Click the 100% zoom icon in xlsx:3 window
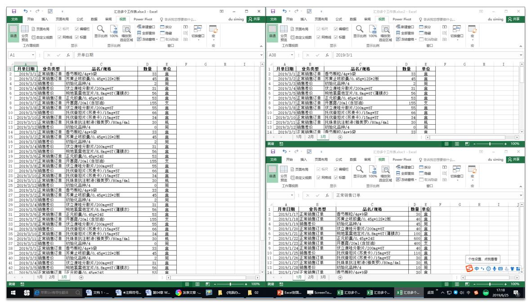 pos(114,31)
